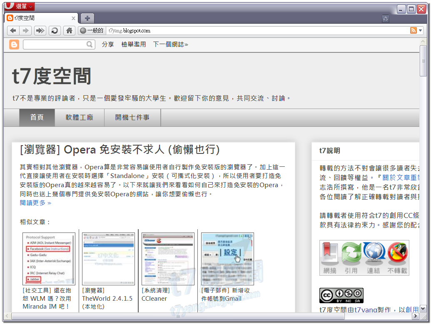
Task: Open the t7度空間 blog title
Action: [52, 77]
